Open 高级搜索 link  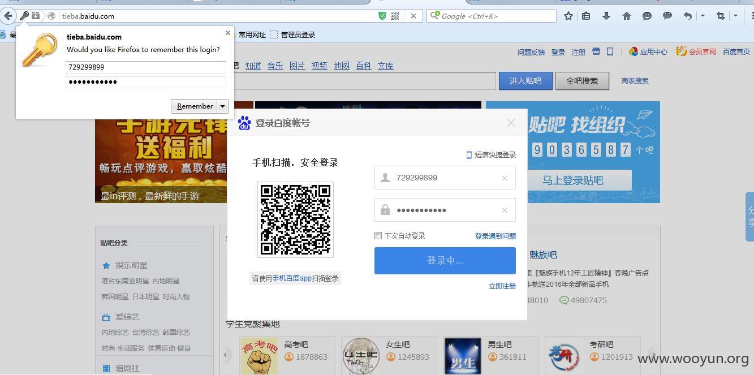pos(635,81)
